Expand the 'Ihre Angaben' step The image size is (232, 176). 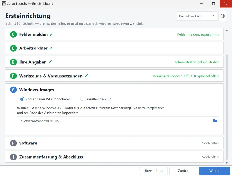114,62
